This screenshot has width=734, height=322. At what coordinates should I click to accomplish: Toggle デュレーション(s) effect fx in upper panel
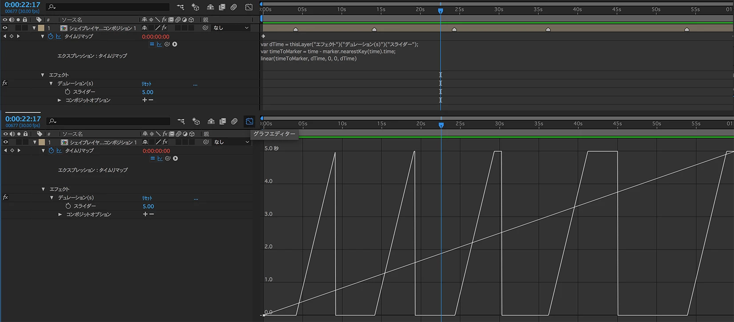[x=5, y=83]
